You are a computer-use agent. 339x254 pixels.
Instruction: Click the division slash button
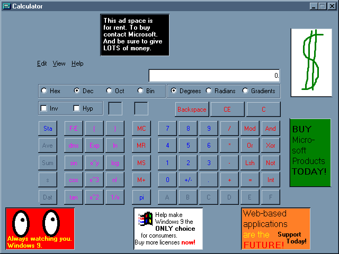229,128
